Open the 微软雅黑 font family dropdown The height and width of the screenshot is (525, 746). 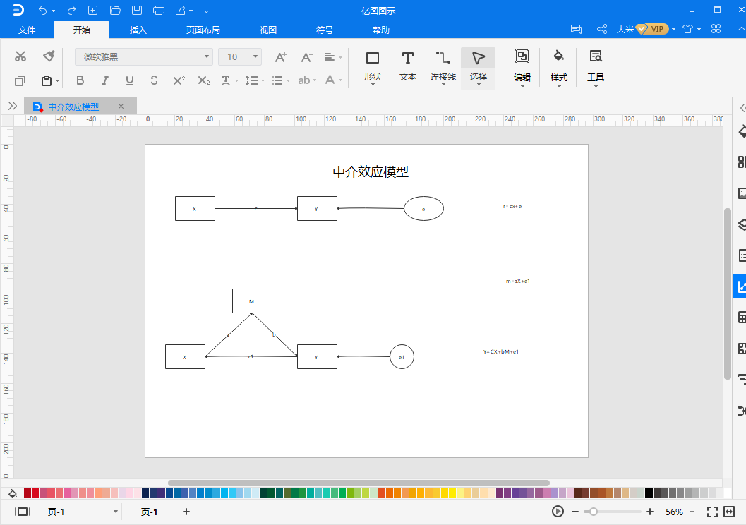point(144,57)
